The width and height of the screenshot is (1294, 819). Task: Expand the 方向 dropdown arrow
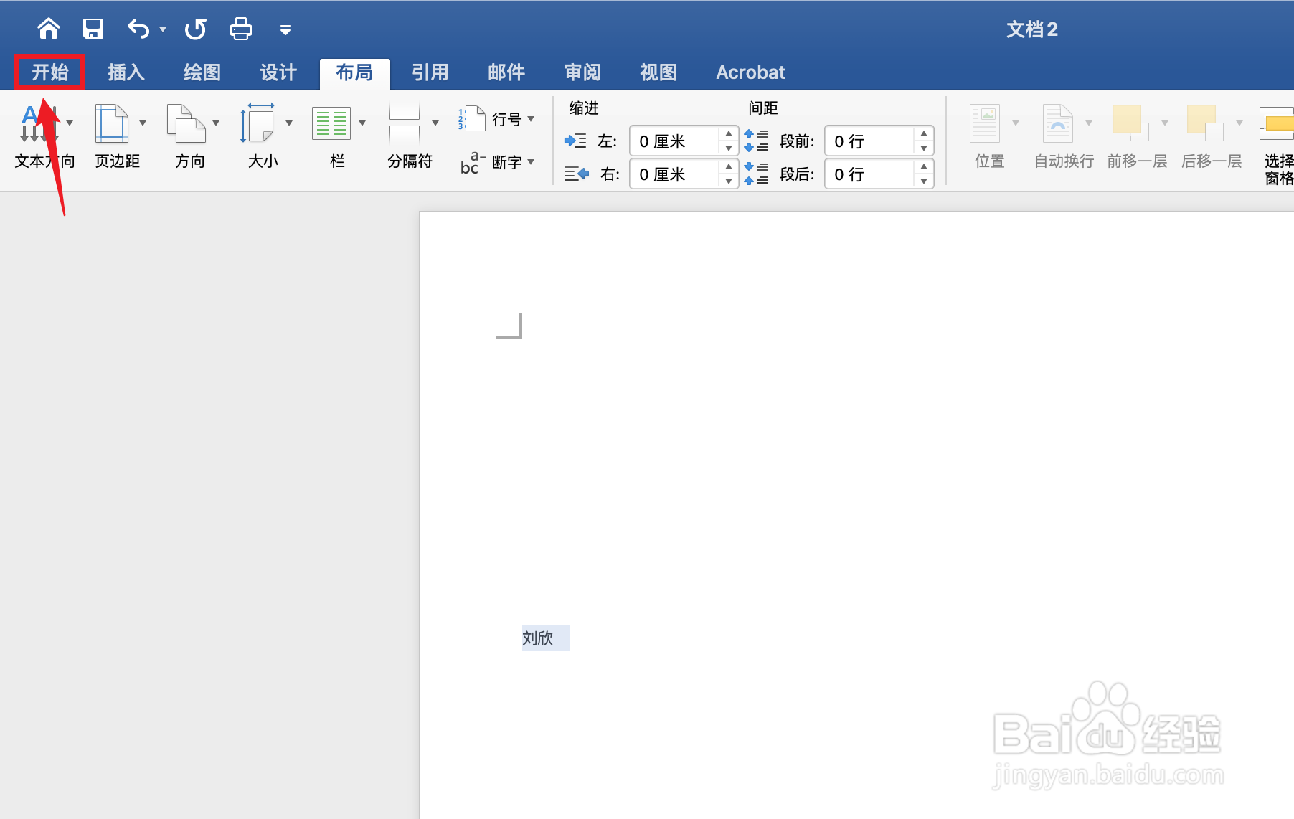point(216,123)
